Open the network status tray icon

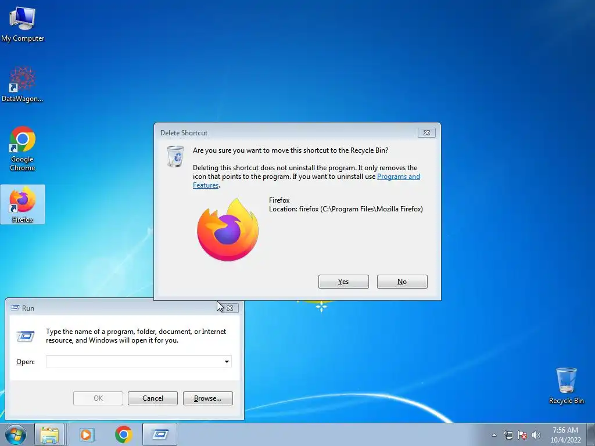(508, 435)
